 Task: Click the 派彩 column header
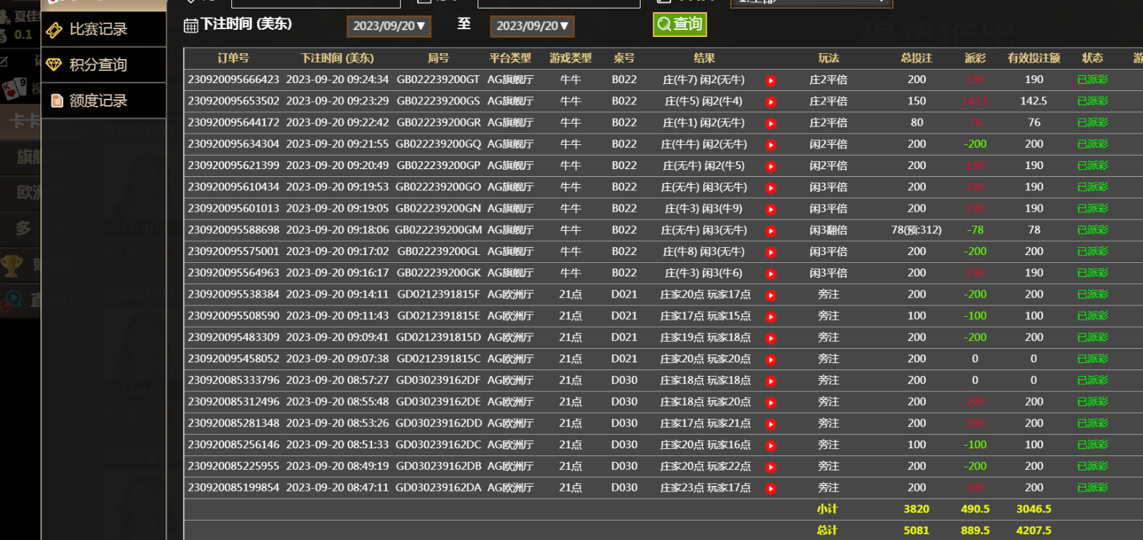coord(975,58)
